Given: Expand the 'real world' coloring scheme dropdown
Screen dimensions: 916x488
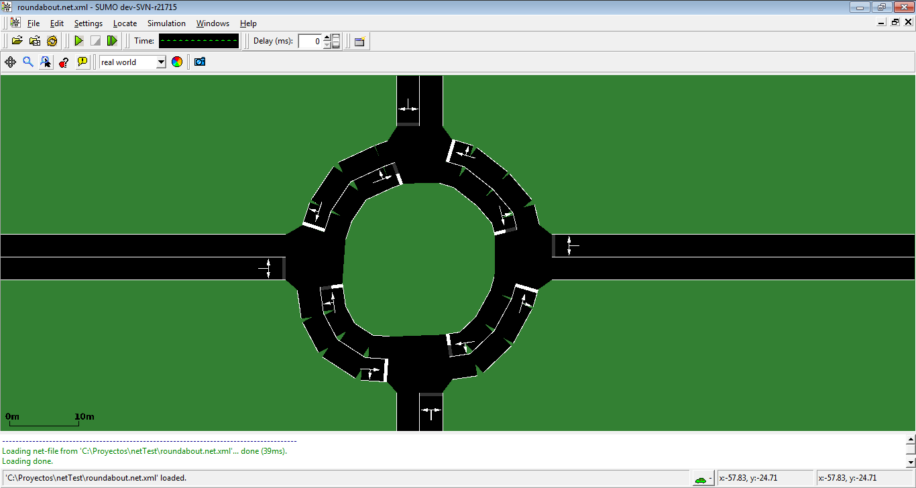Looking at the screenshot, I should point(161,62).
